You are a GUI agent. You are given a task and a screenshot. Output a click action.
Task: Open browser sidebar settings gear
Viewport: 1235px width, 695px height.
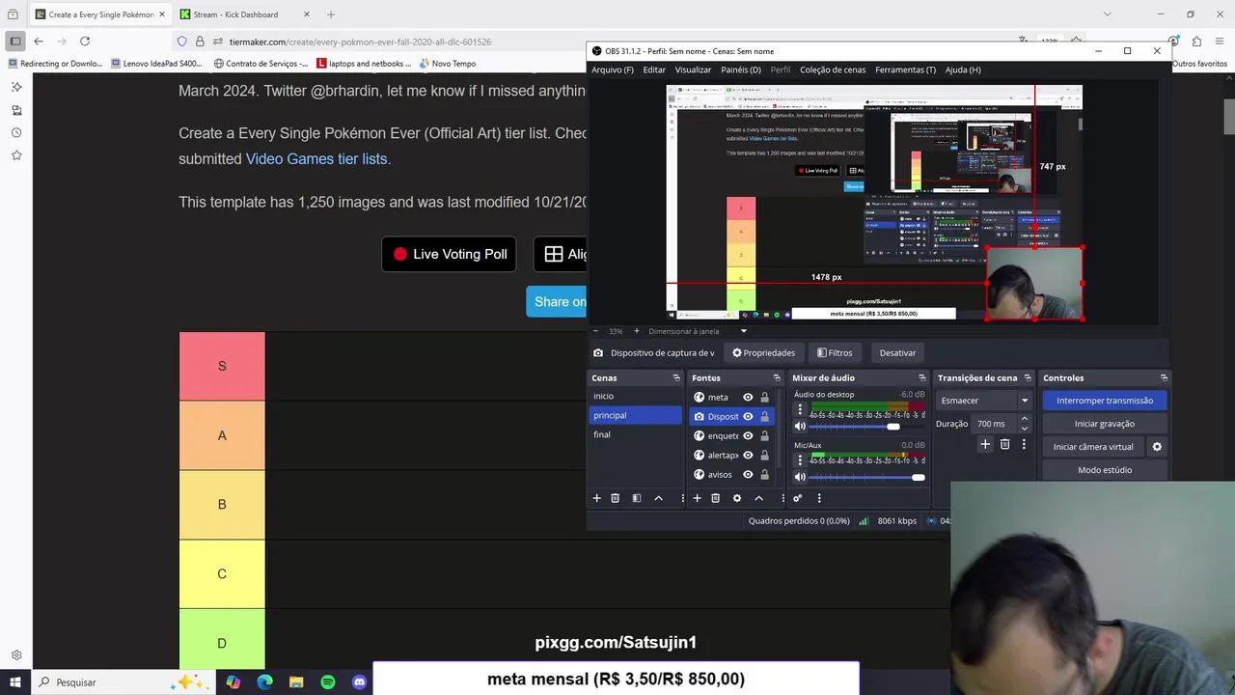16,655
